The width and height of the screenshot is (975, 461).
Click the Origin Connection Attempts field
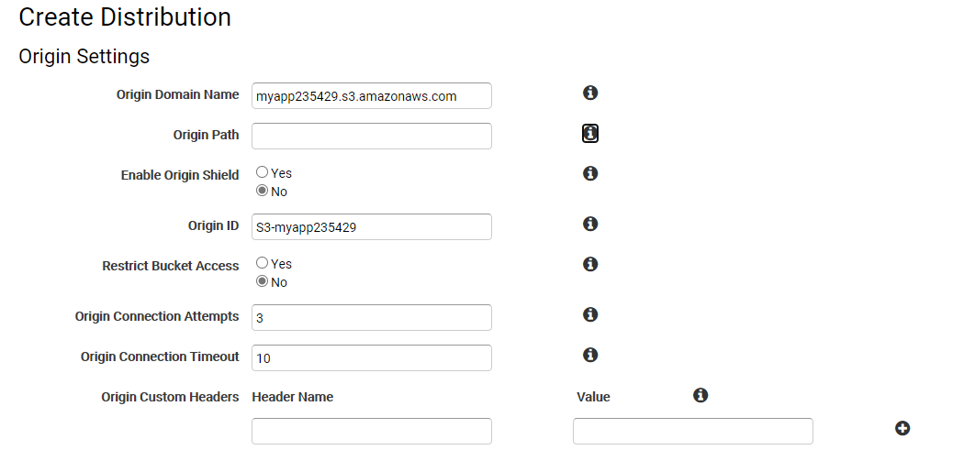pos(371,318)
